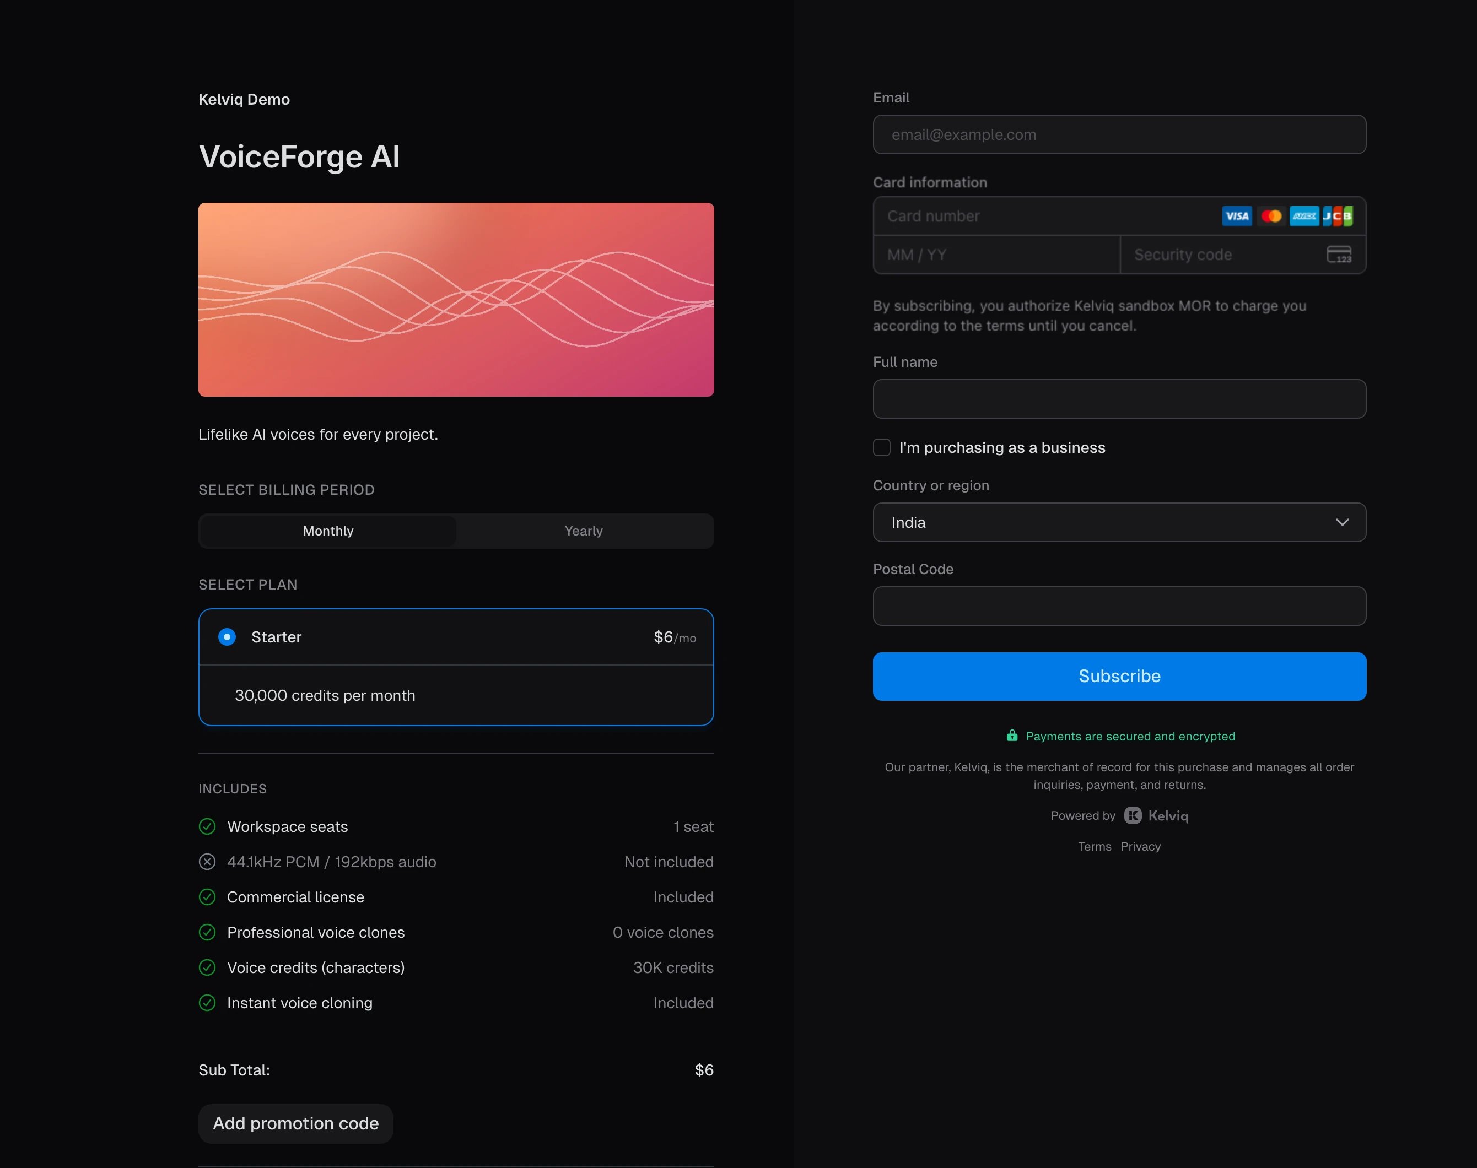Open the Privacy link
This screenshot has width=1477, height=1168.
1140,846
